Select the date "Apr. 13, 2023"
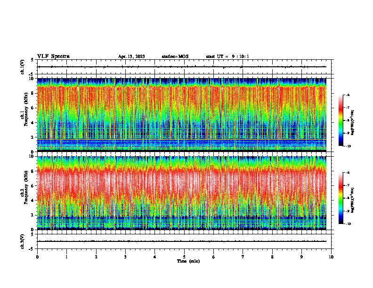This screenshot has height=288, width=373. coord(131,56)
